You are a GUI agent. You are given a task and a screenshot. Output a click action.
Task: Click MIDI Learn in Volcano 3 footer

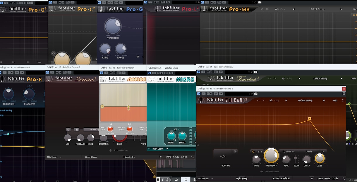pyautogui.click(x=203, y=178)
